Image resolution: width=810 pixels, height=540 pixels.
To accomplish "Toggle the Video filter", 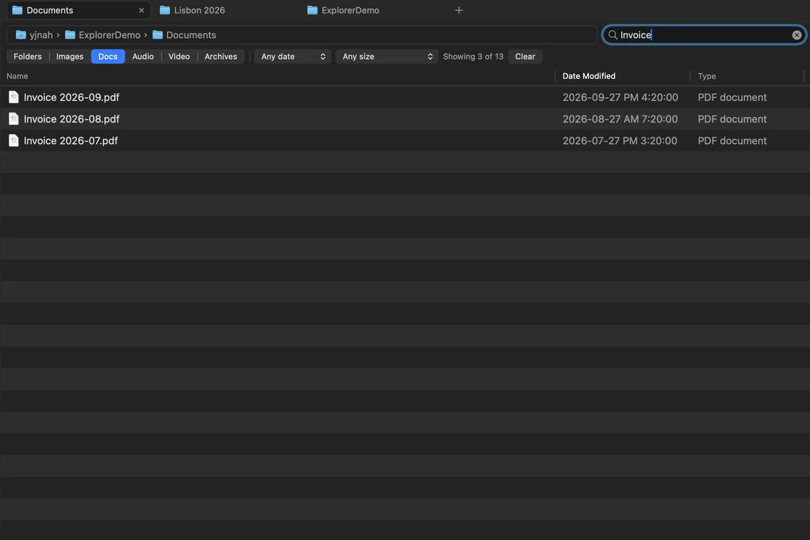I will (x=179, y=56).
